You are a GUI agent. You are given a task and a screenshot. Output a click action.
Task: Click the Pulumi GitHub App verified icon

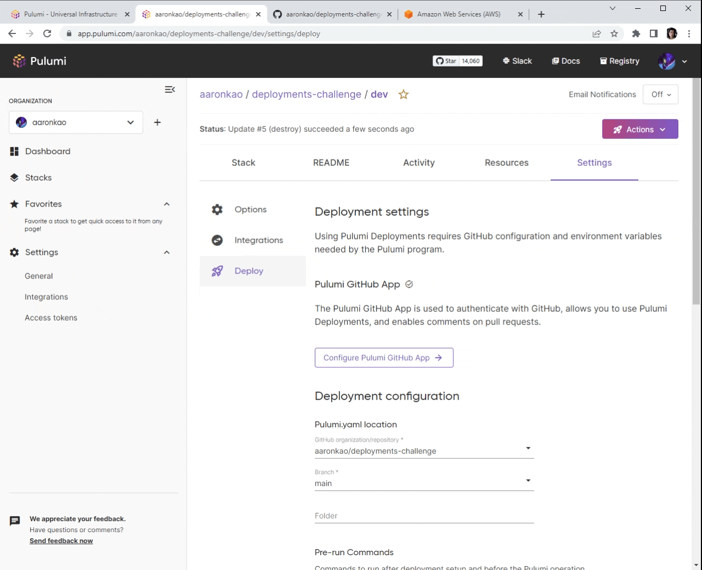pos(409,284)
